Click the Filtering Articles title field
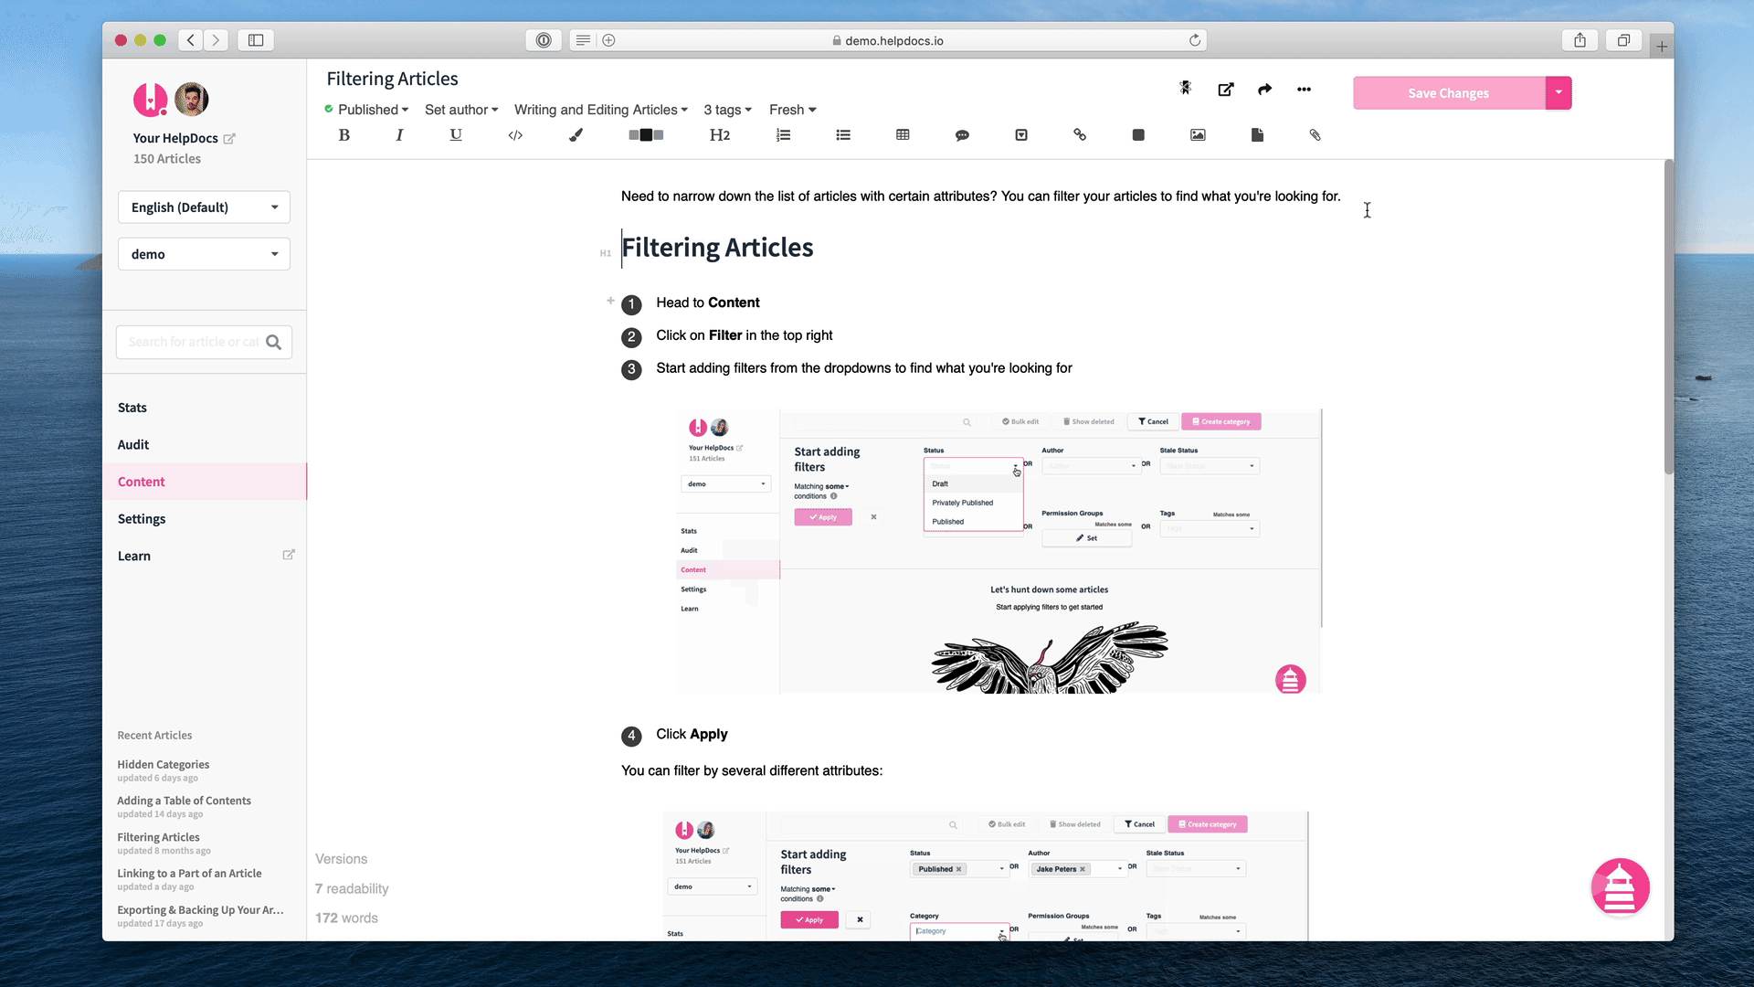 coord(393,80)
